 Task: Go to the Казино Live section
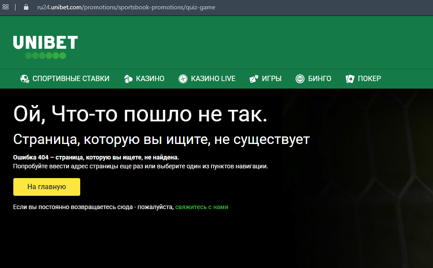tap(207, 79)
